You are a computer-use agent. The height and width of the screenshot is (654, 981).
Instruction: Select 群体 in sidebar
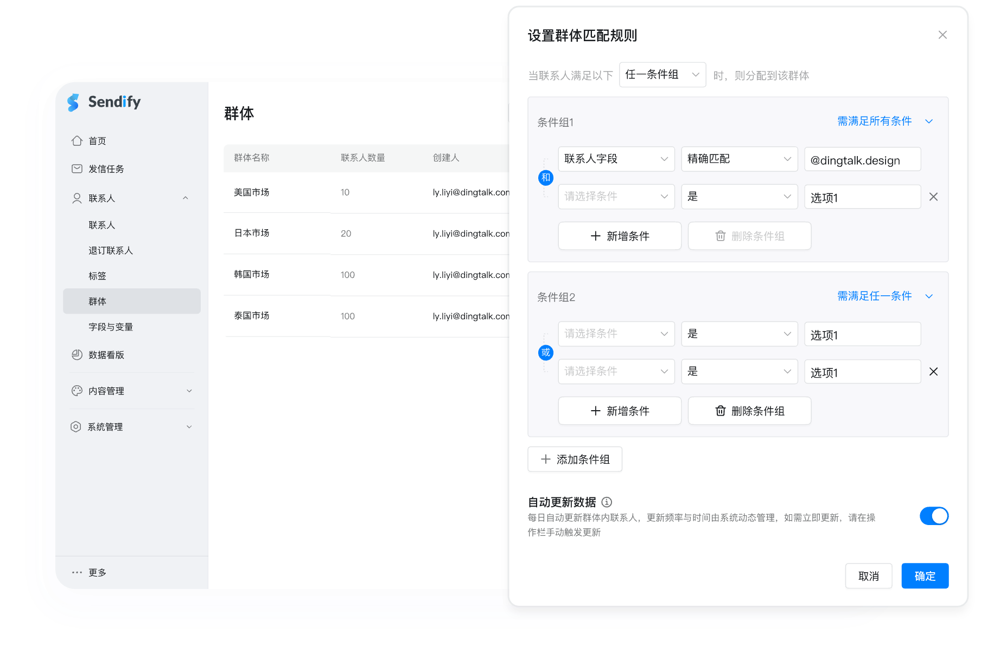[132, 301]
